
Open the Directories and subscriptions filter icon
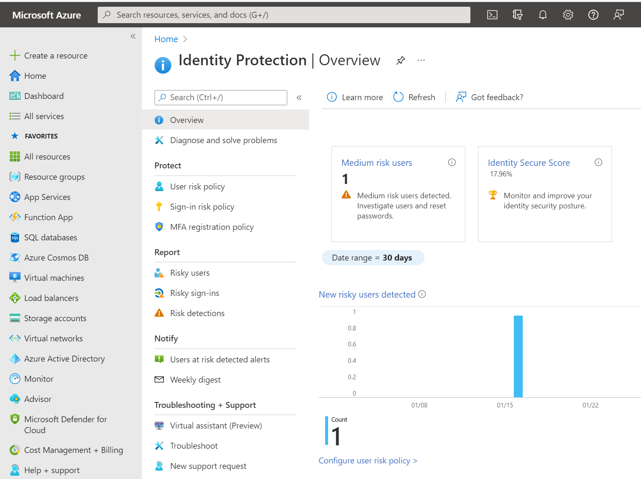517,15
